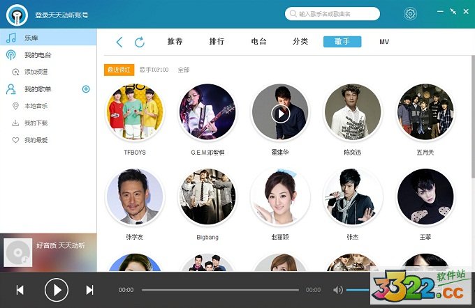Screen dimensions: 475x308
Task: Select the 歌手 tab
Action: [342, 41]
